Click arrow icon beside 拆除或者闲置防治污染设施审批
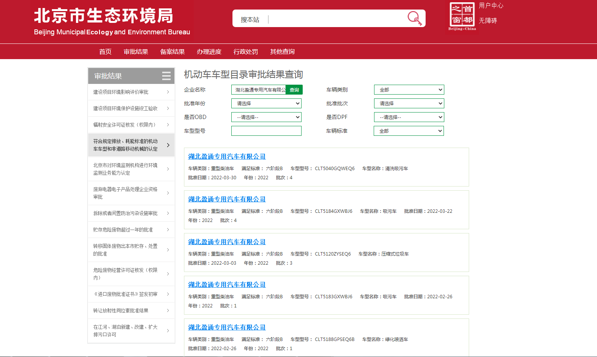The width and height of the screenshot is (597, 357). [168, 213]
